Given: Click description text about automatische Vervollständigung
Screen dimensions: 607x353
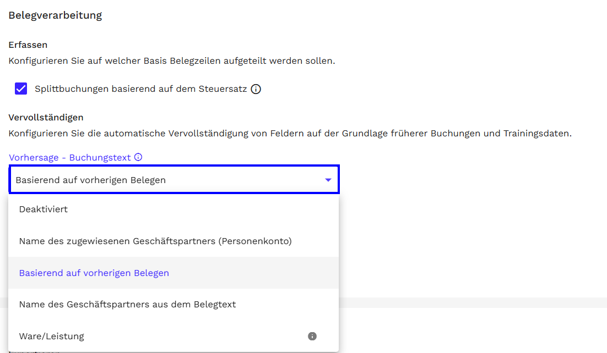Looking at the screenshot, I should click(290, 133).
